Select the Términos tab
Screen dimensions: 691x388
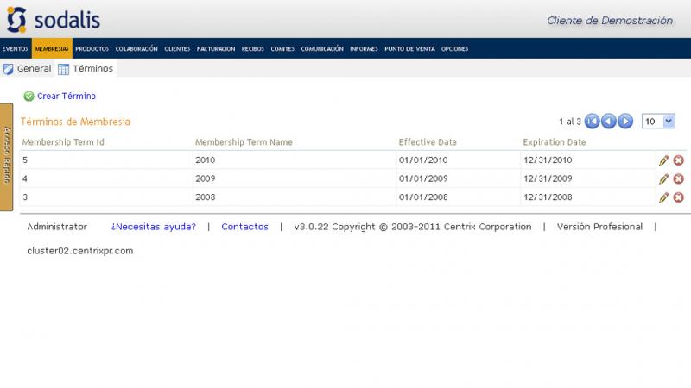86,69
